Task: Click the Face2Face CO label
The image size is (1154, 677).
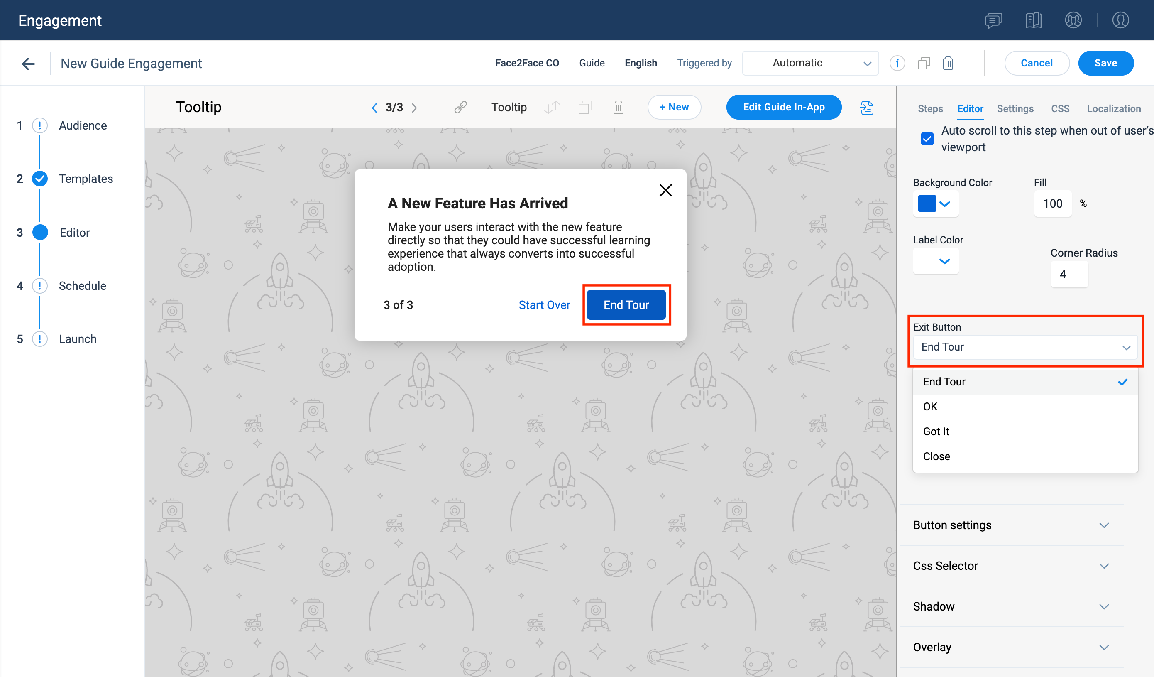Action: (527, 63)
